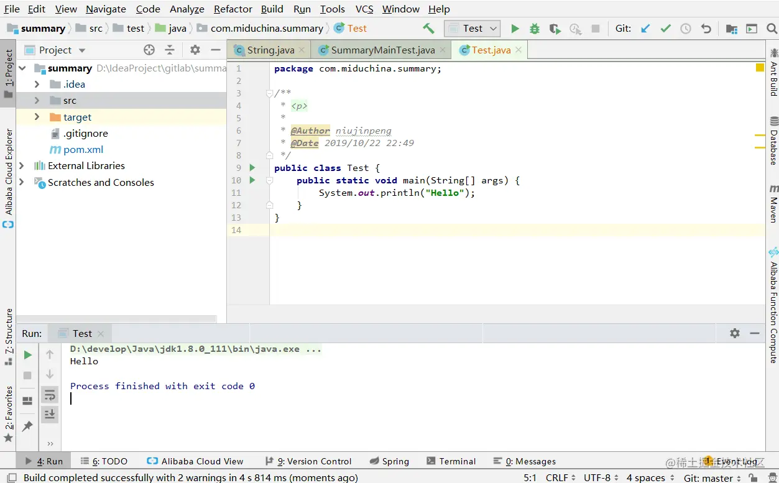Image resolution: width=779 pixels, height=483 pixels.
Task: Collapse the summary project root
Action: pos(22,68)
